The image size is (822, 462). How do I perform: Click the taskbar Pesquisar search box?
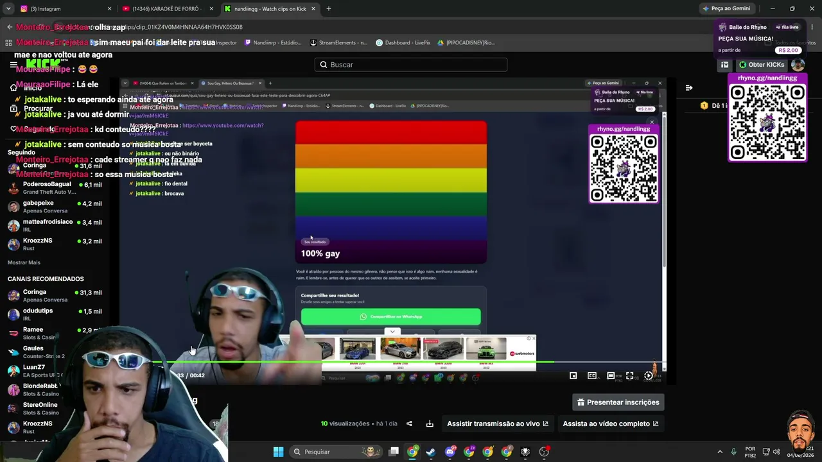(x=336, y=452)
